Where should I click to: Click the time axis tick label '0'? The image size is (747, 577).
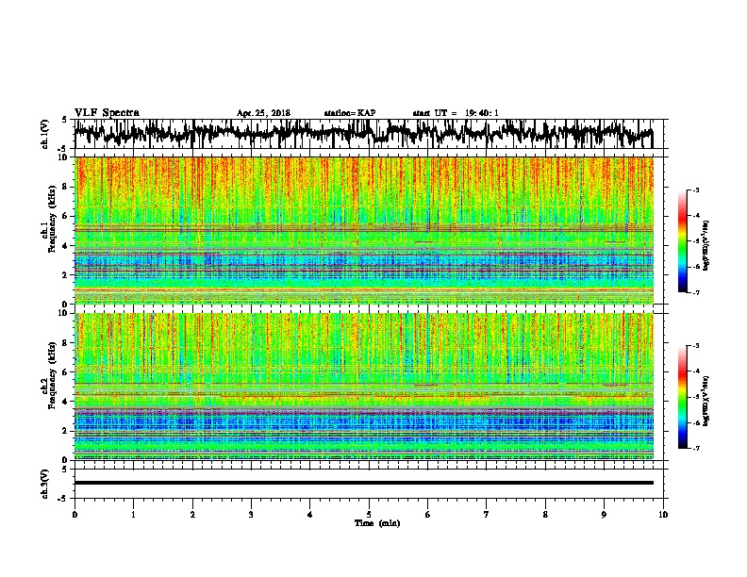coord(75,515)
